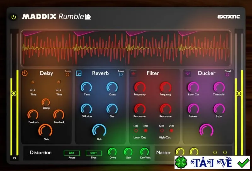
Task: Click the large unlabeled Ducker knob
Action: tap(207, 131)
